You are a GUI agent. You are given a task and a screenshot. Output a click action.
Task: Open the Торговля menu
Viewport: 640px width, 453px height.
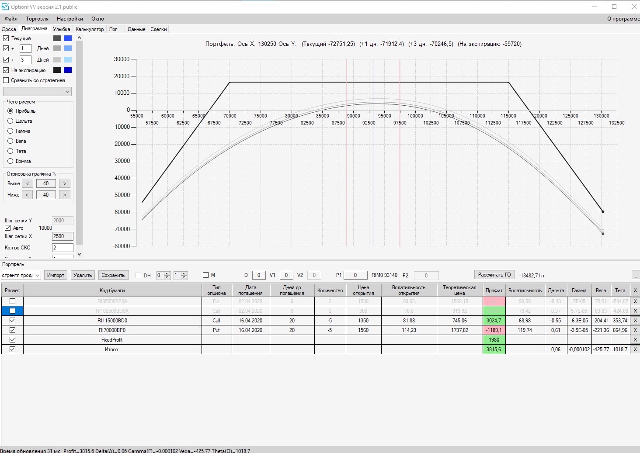pyautogui.click(x=37, y=19)
